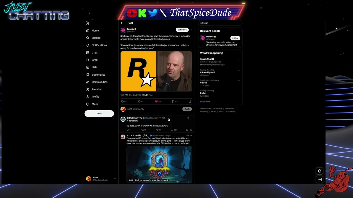Click the white Post button in the sidebar
Screen dimensions: 353x198
(99, 114)
